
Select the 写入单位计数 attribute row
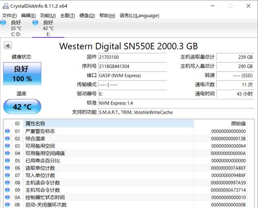pyautogui.click(x=125, y=176)
